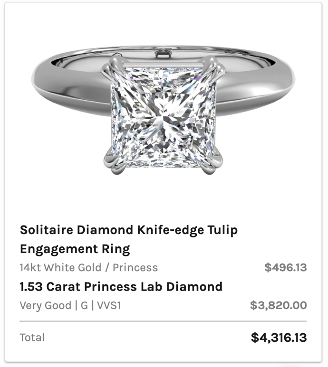Screen dimensions: 328x367
Task: Click the $3,820.00 diamond price
Action: click(279, 305)
